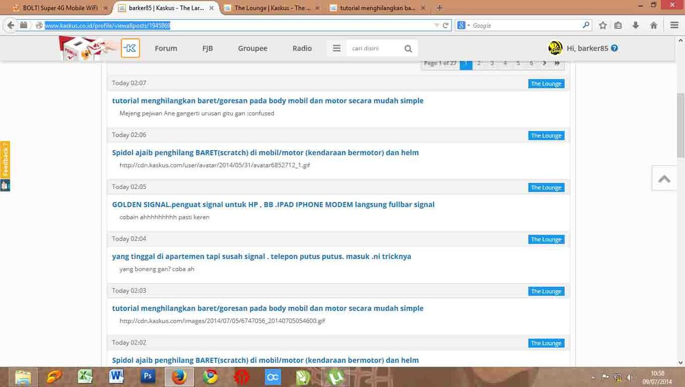Go to the Firefox home page icon

pyautogui.click(x=653, y=25)
